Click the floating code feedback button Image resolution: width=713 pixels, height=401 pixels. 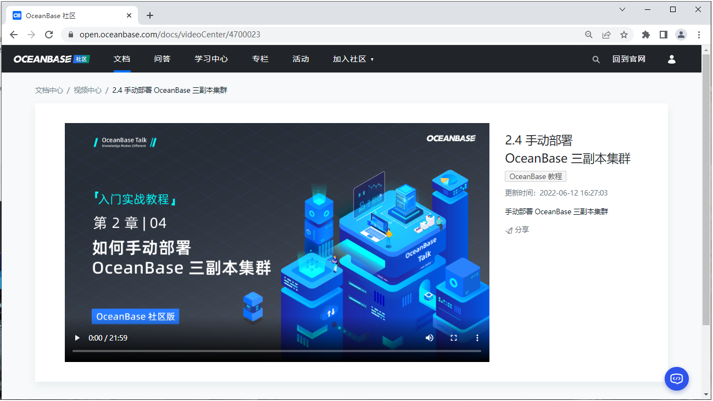(x=677, y=378)
